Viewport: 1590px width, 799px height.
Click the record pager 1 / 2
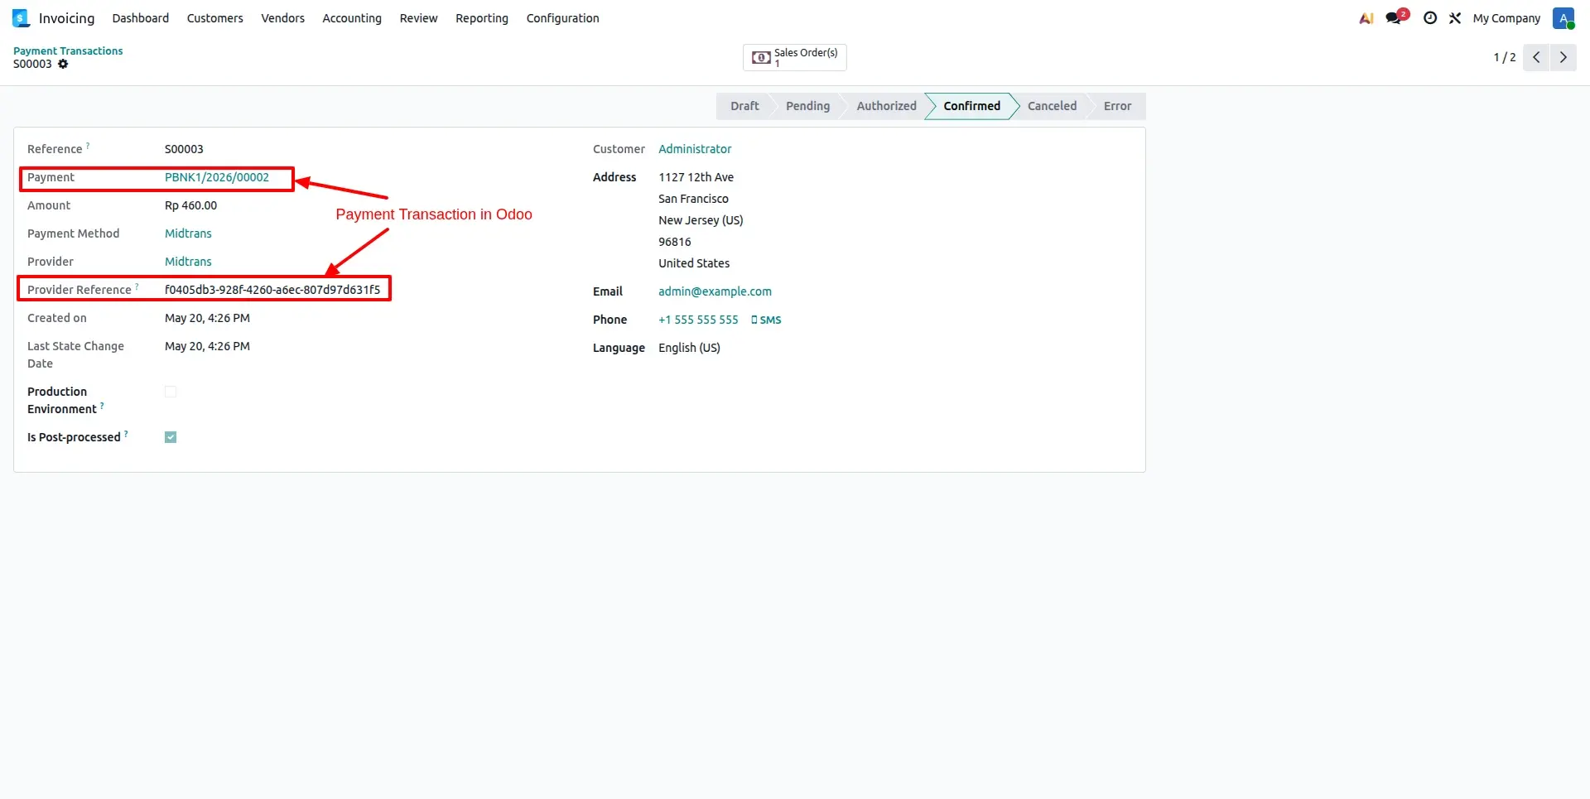coord(1505,57)
